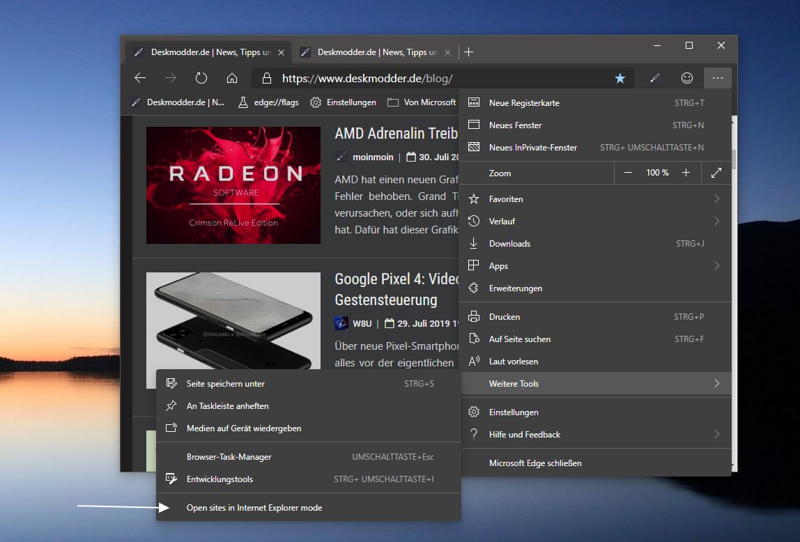Image resolution: width=800 pixels, height=542 pixels.
Task: Open Einstellungen in the main menu
Action: (595, 412)
